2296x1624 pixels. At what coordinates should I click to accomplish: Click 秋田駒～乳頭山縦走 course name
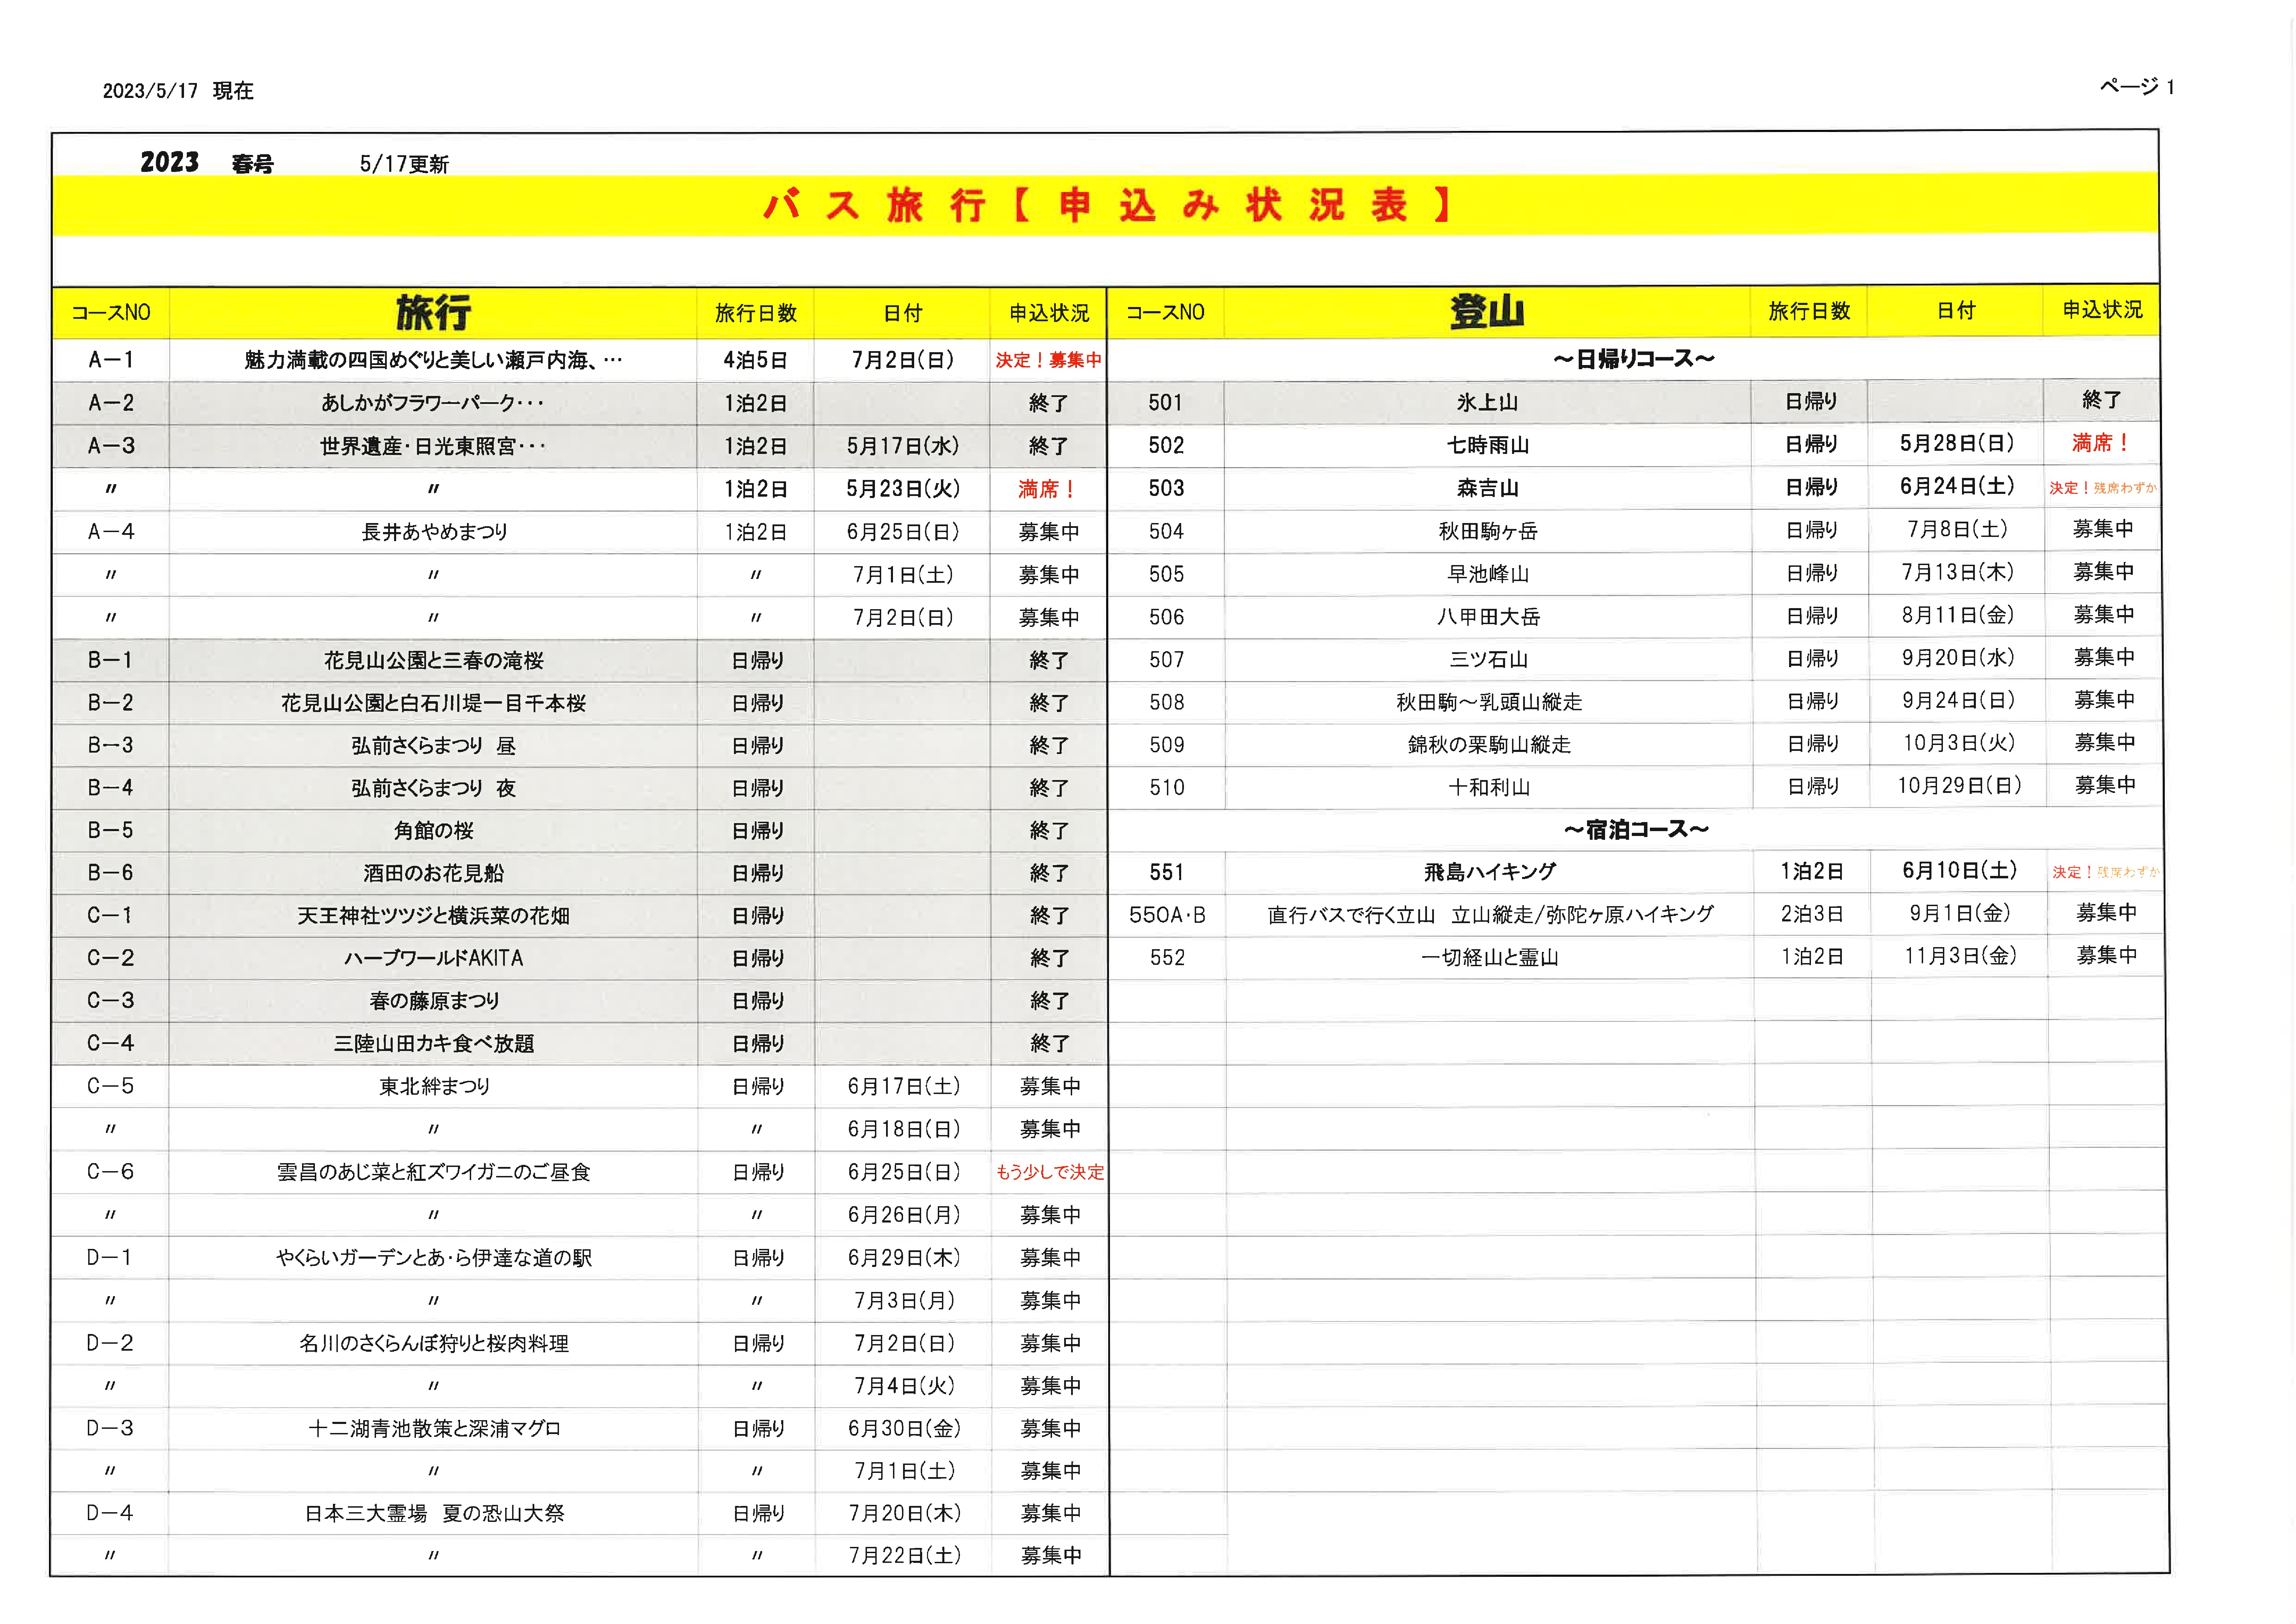tap(1489, 703)
